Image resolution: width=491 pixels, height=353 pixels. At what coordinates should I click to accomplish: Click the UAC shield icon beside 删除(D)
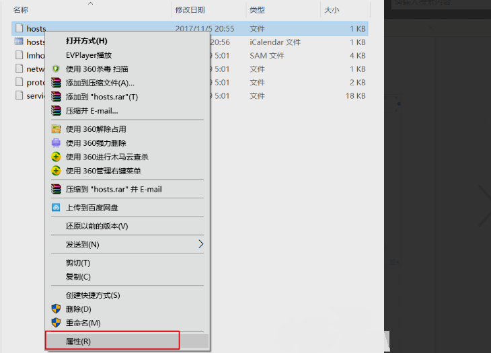56,309
